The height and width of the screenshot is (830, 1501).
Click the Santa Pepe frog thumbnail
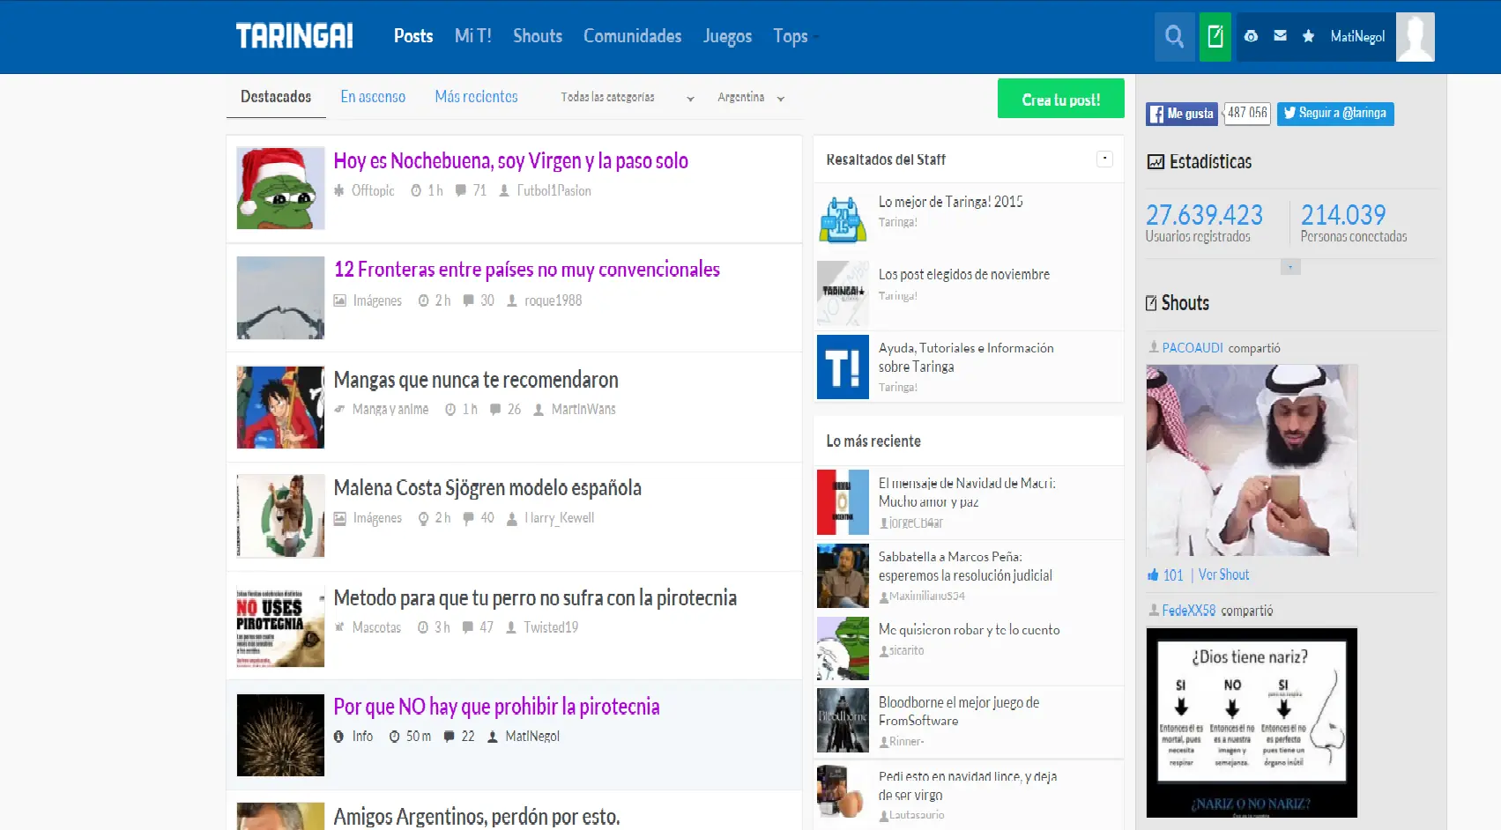point(280,189)
